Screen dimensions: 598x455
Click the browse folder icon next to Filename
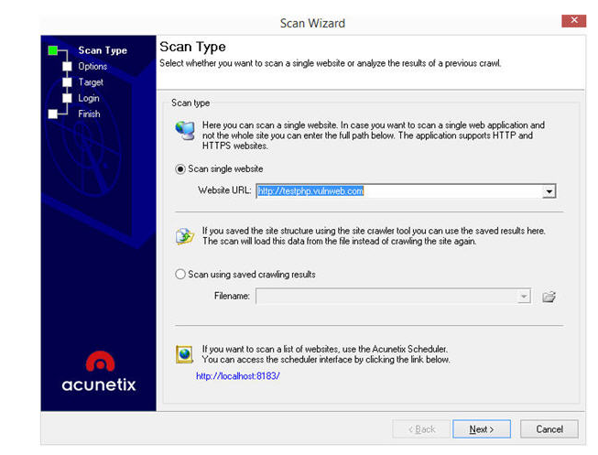(x=549, y=297)
